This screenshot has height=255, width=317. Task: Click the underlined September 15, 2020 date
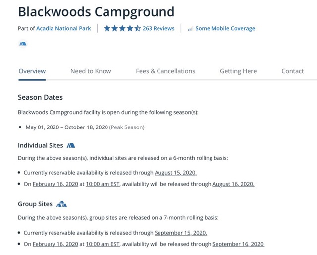click(x=181, y=233)
